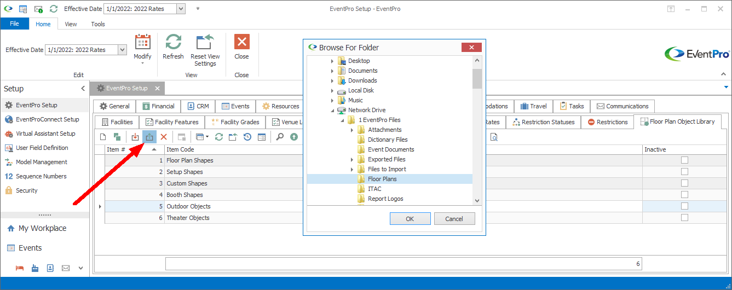
Task: Expand the Files to Import folder node
Action: (352, 169)
